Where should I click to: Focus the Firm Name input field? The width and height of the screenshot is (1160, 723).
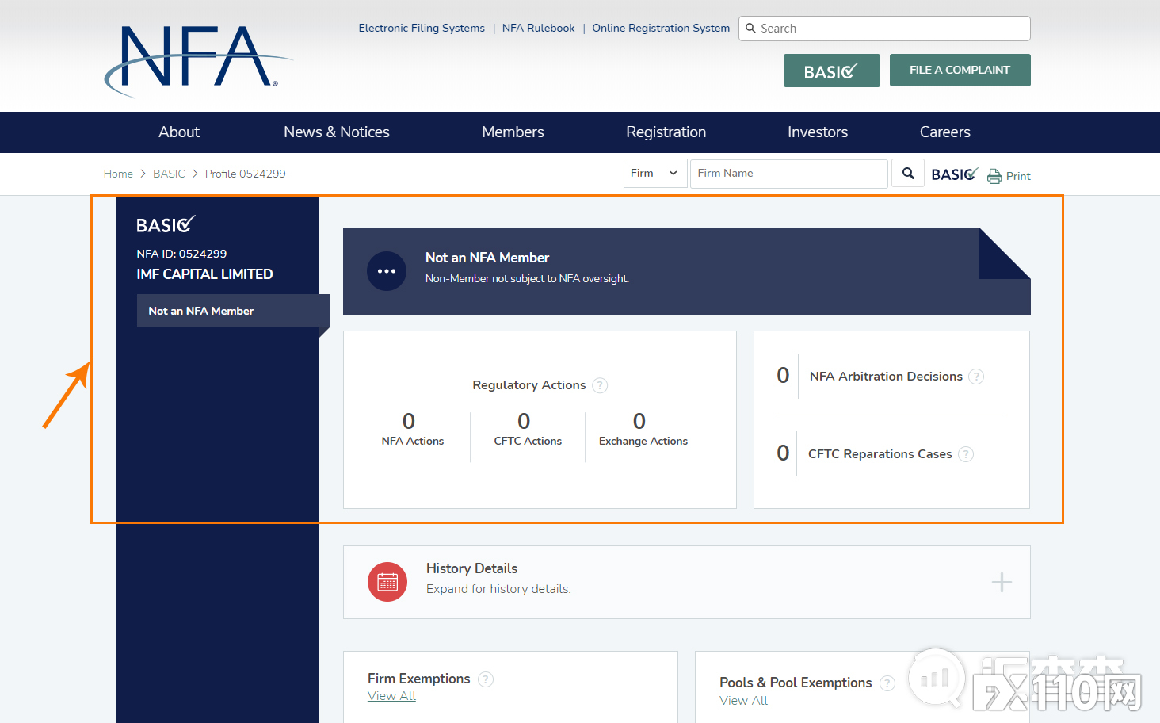(789, 174)
